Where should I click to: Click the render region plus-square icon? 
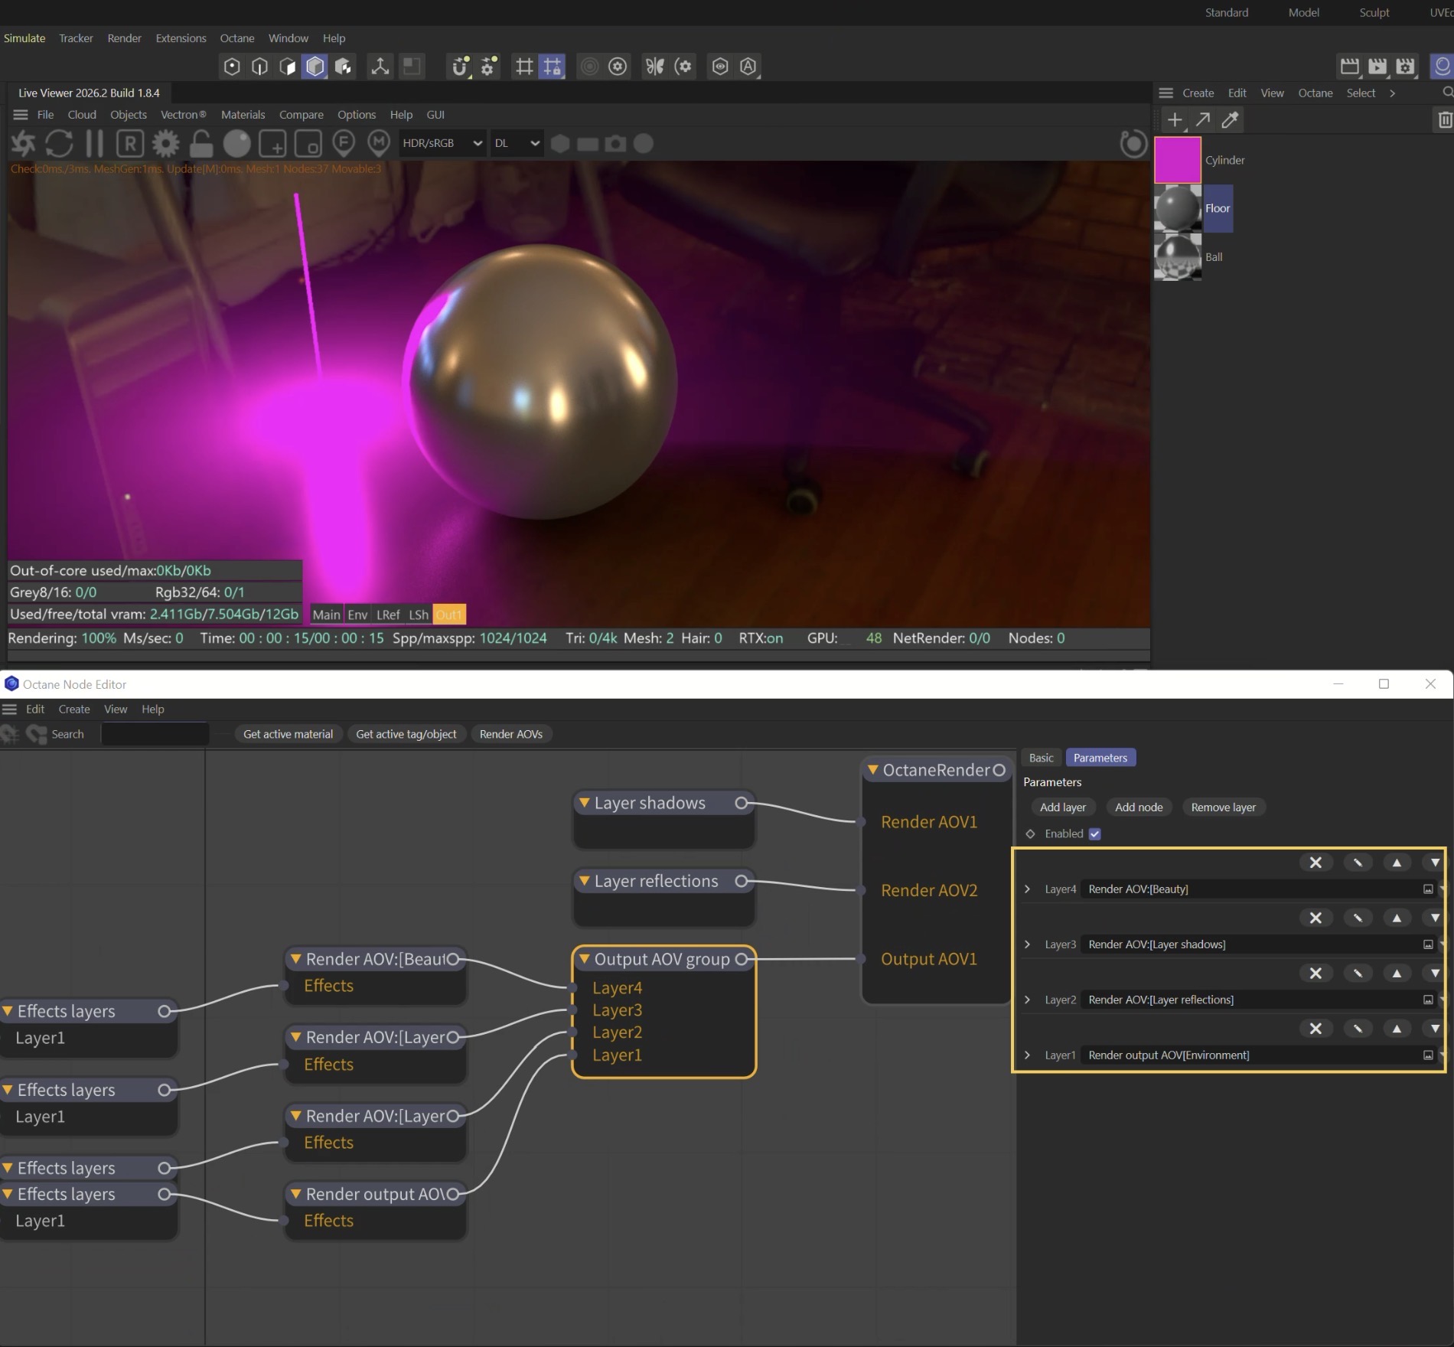pos(273,143)
